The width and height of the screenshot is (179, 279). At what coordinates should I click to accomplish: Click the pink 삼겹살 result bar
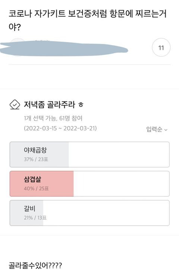(x=42, y=184)
